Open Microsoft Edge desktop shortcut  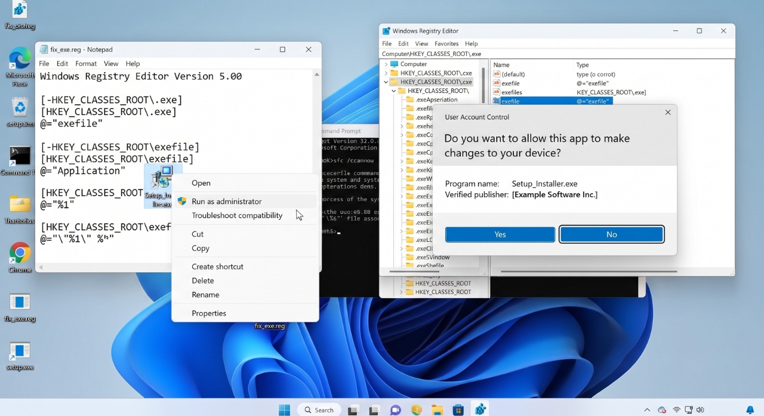click(20, 60)
